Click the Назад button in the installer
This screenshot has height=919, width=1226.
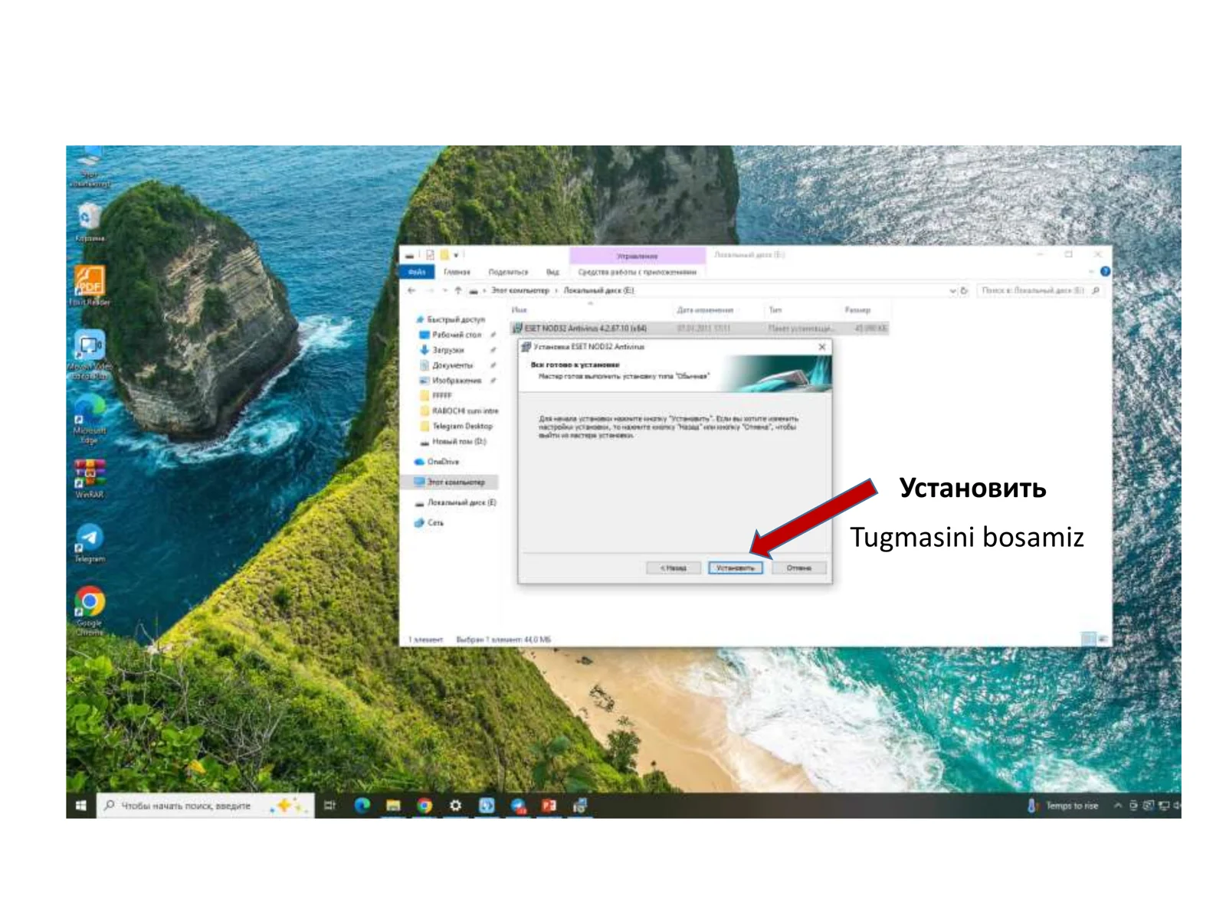coord(673,567)
